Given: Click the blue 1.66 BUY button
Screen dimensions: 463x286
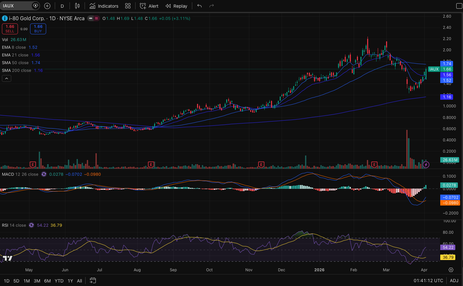Looking at the screenshot, I should pos(38,29).
